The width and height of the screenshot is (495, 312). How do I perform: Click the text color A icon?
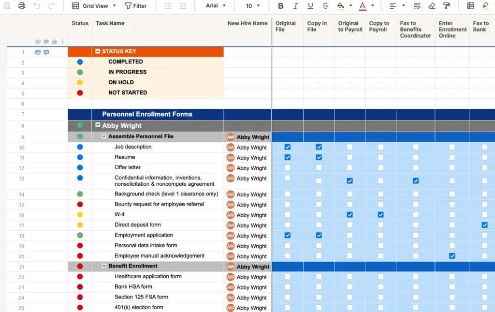[363, 6]
